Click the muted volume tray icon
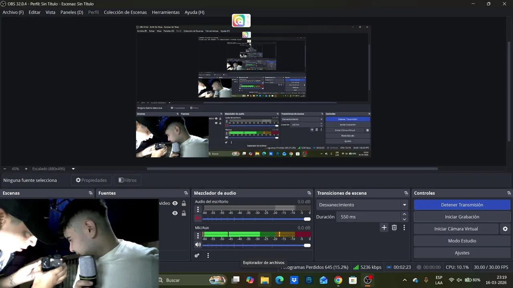This screenshot has width=513, height=288. point(459,280)
